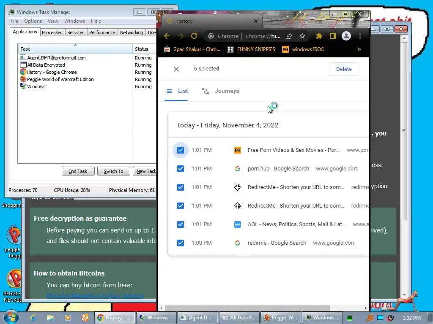Click Chrome horizontal scrollbar
Screen dimensions: 433x324
[x=247, y=308]
